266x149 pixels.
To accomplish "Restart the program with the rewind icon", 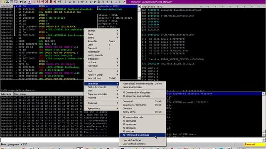I will click(x=21, y=2).
